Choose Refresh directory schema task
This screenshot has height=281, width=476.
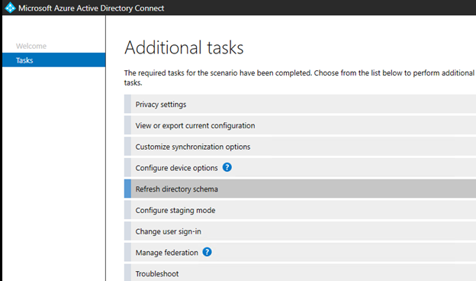(x=300, y=189)
